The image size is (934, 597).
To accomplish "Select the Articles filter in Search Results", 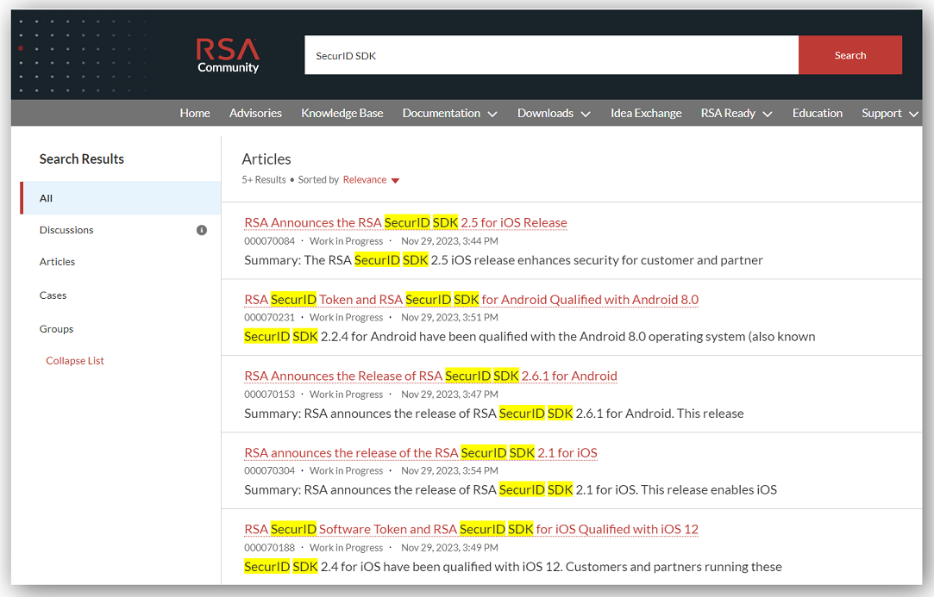I will pos(57,261).
